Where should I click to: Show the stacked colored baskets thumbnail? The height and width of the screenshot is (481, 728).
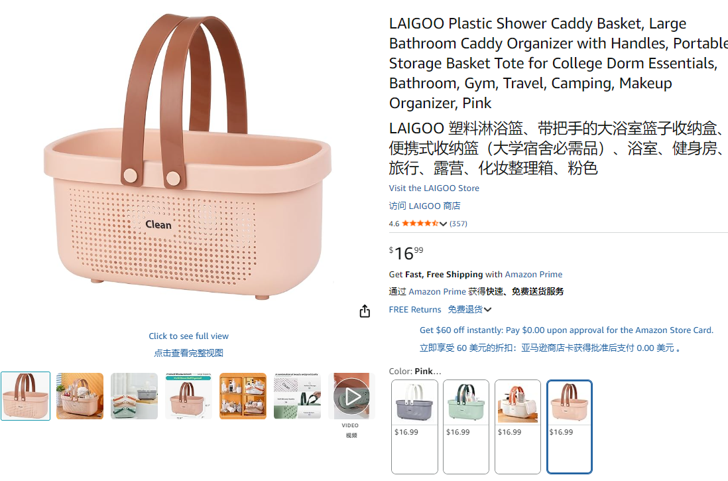(135, 396)
